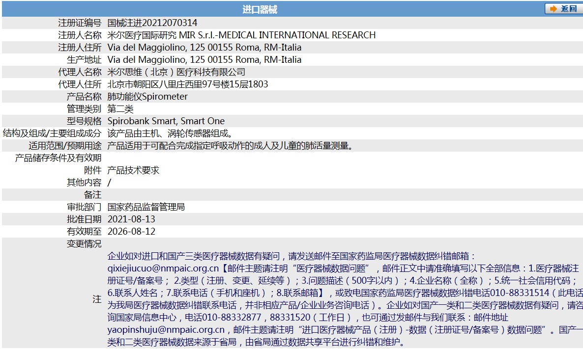Click the 有效期至 label
This screenshot has height=349, width=583.
[x=84, y=232]
